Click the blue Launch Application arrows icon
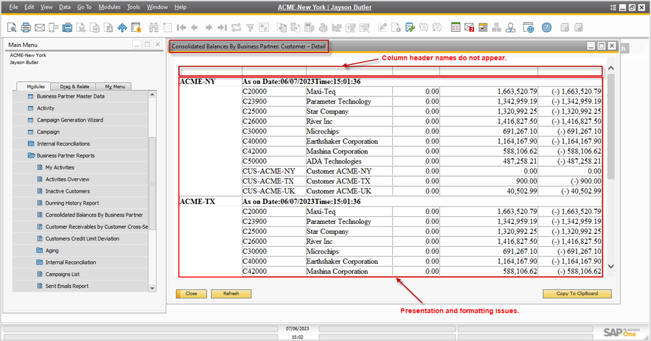The width and height of the screenshot is (651, 341). click(122, 27)
